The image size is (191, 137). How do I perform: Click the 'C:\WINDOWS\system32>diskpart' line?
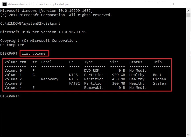[30, 24]
